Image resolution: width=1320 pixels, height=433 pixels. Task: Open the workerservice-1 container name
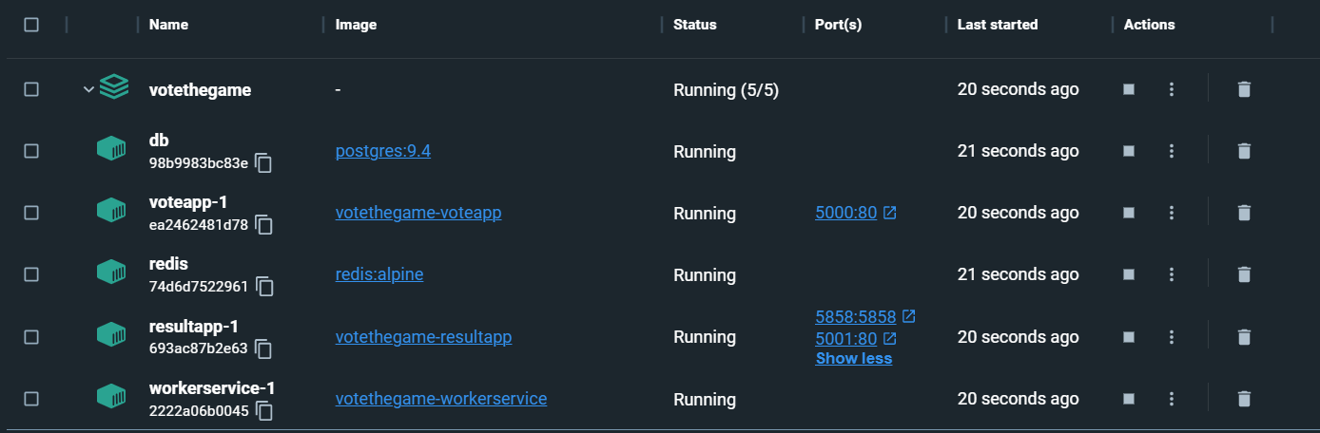click(x=212, y=388)
